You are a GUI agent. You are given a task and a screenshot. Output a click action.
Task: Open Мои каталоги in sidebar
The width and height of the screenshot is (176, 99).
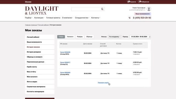pyautogui.click(x=40, y=77)
